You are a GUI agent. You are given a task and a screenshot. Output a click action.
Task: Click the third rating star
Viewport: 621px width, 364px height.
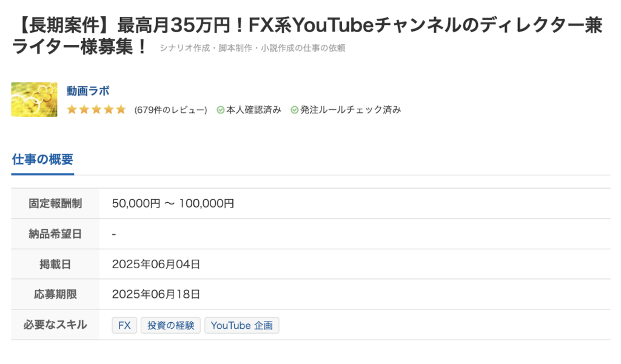tap(96, 110)
